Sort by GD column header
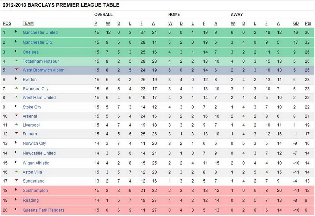 (296, 24)
